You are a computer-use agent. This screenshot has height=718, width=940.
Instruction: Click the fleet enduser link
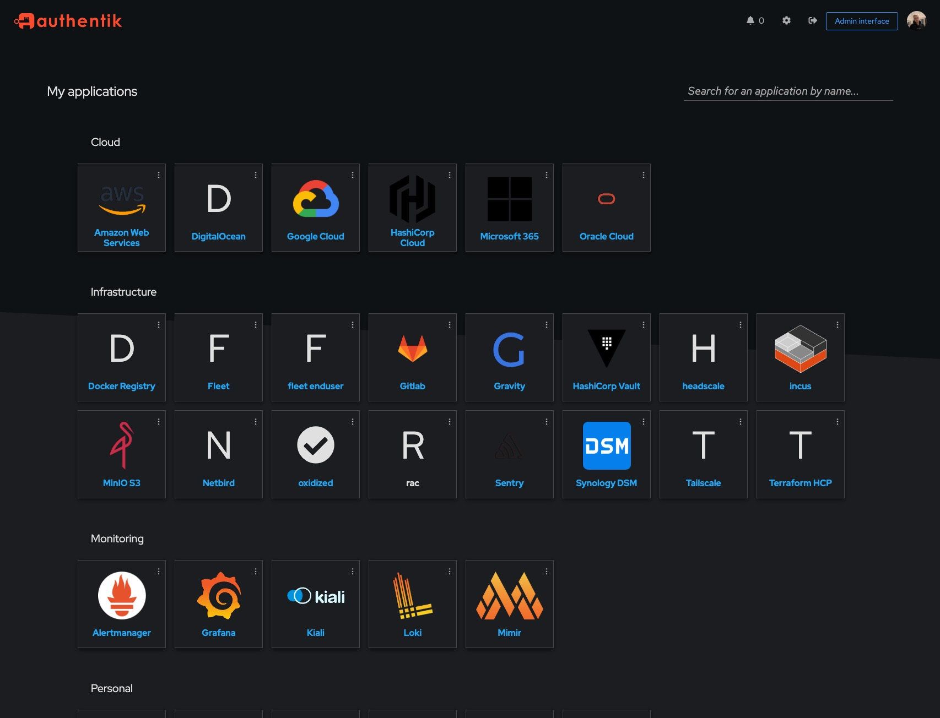click(x=316, y=386)
